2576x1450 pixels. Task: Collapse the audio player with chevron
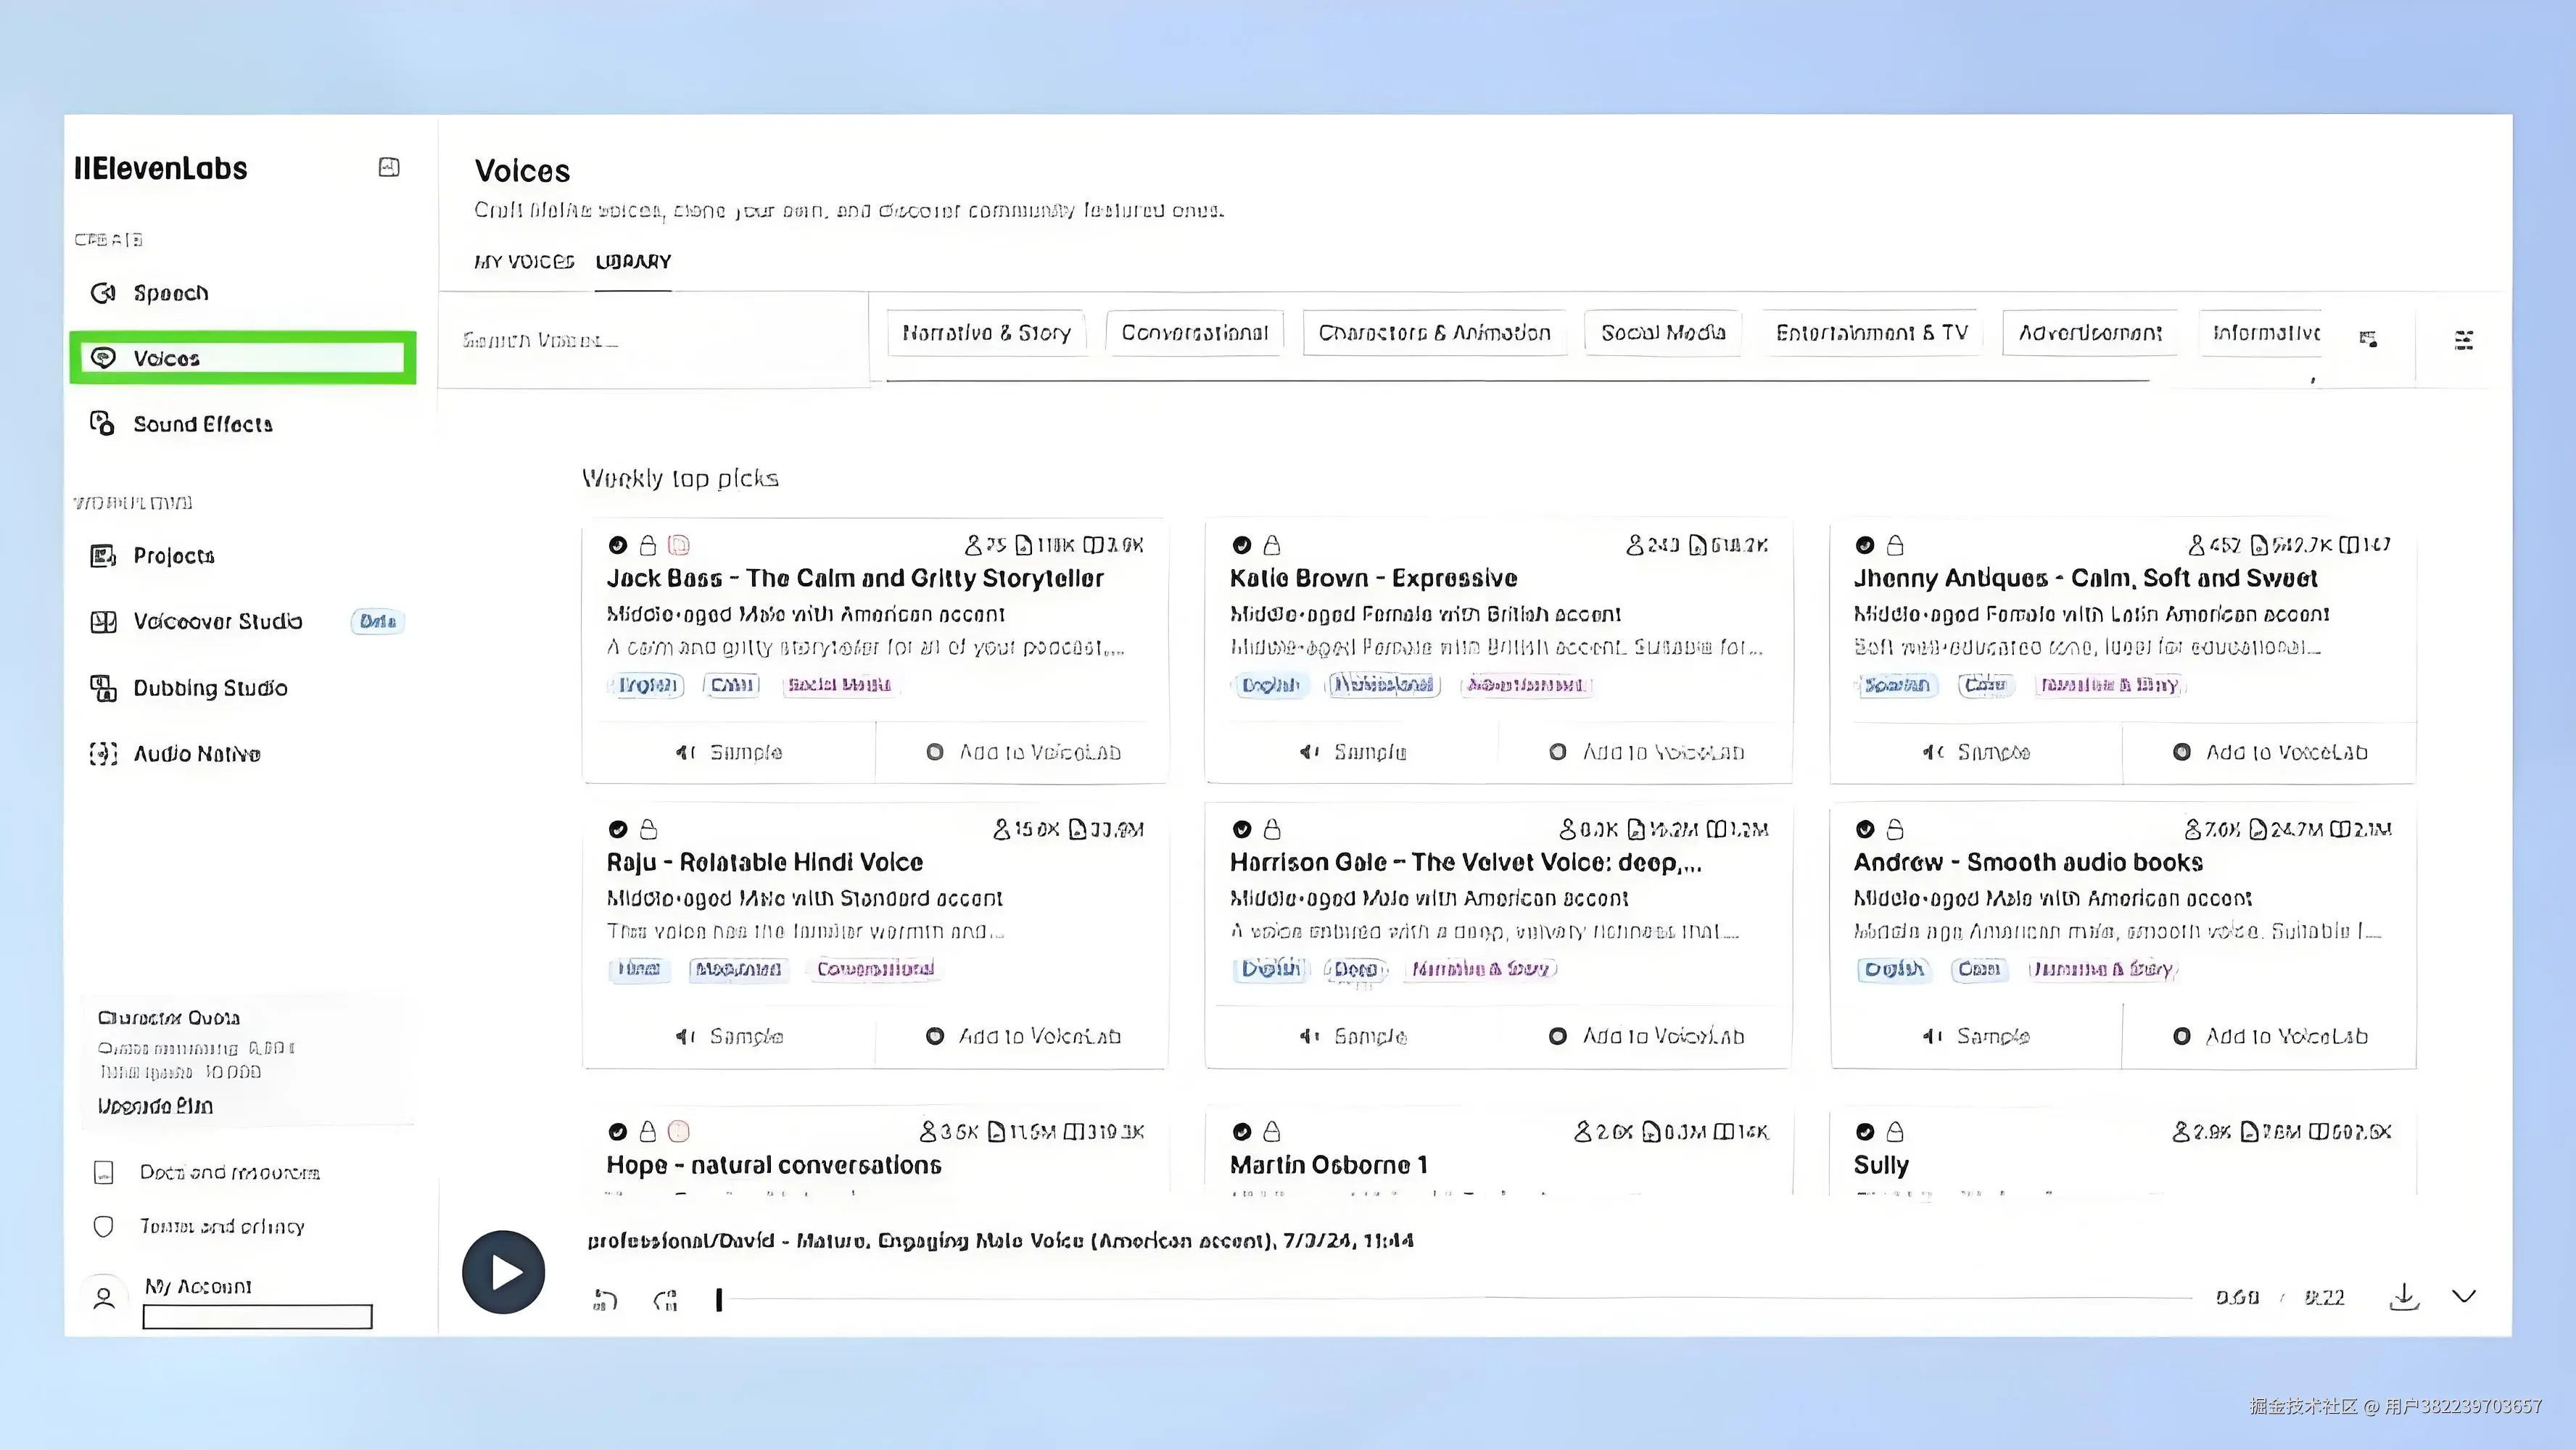tap(2464, 1297)
